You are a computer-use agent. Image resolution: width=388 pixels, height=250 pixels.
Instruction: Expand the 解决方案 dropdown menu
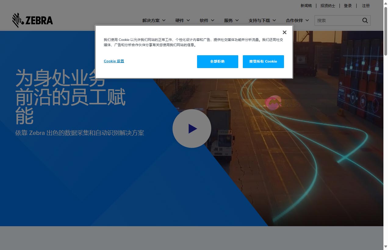[x=153, y=20]
